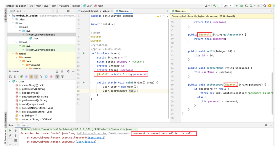Toggle show fields (f) in Structure

coord(31,76)
